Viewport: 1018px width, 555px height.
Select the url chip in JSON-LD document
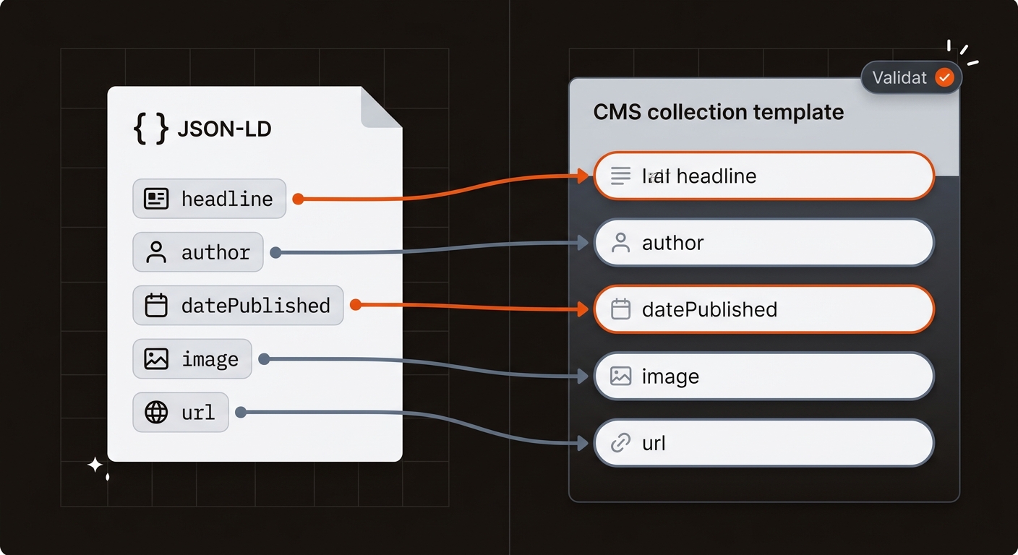181,413
